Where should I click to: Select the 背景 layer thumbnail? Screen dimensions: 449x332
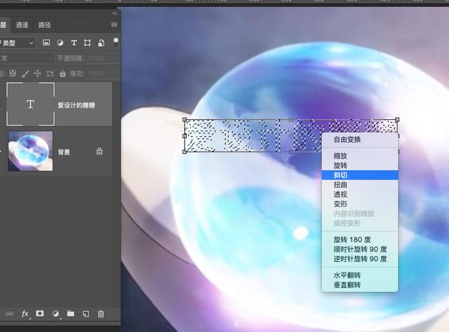(x=30, y=151)
